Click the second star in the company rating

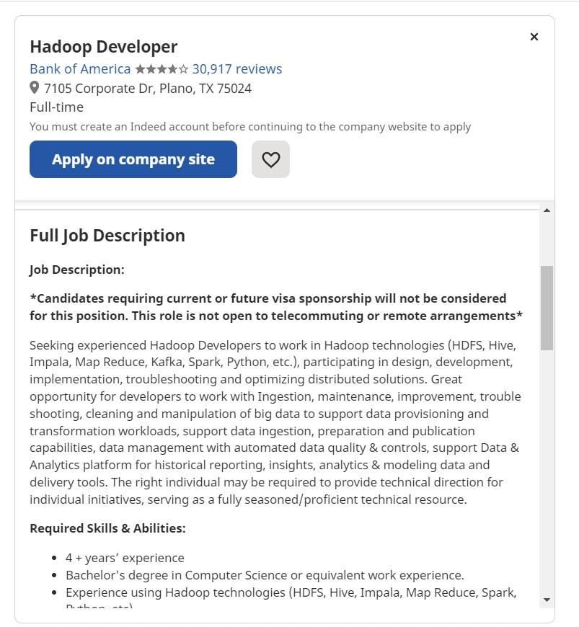tap(151, 68)
